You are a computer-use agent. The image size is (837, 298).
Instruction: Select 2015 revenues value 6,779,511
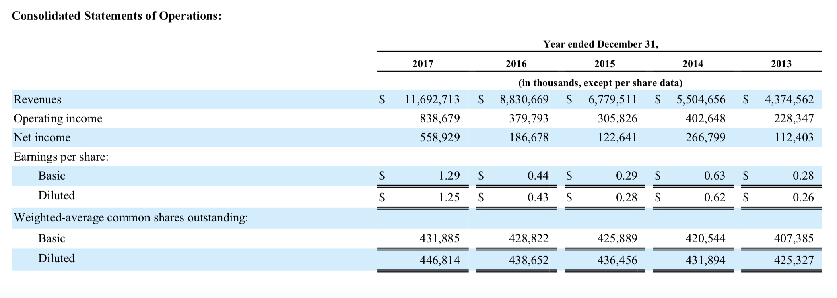coord(613,99)
